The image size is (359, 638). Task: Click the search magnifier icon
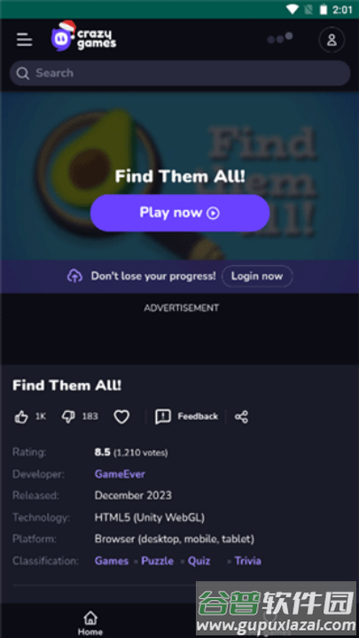click(x=23, y=74)
